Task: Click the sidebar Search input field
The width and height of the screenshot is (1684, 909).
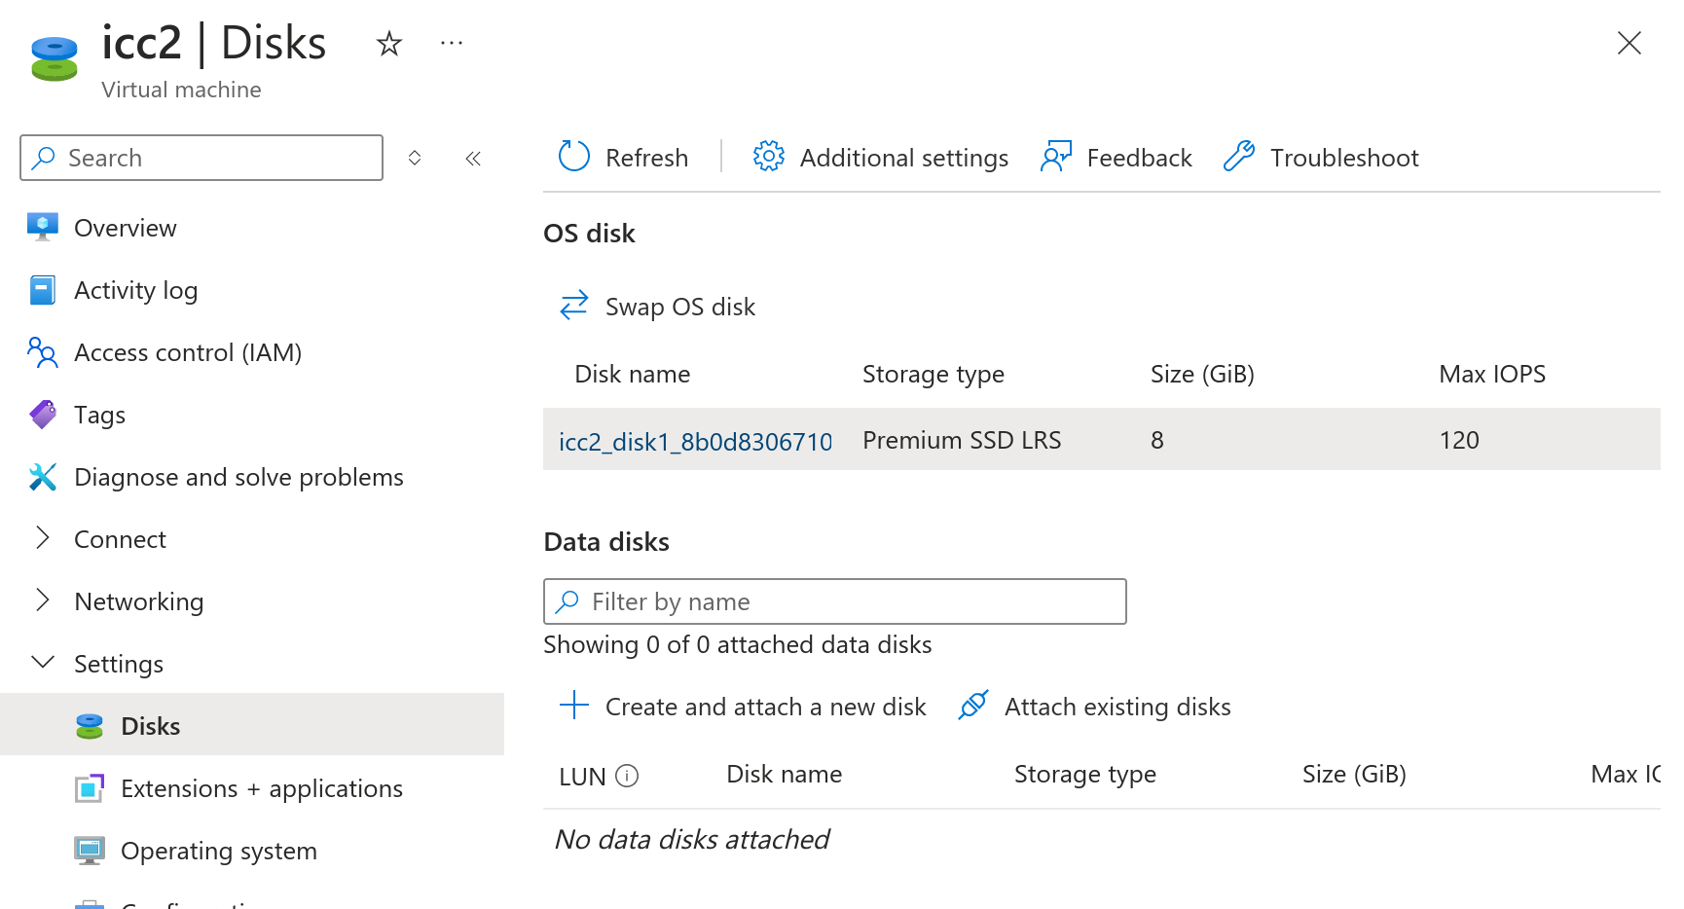Action: tap(201, 158)
